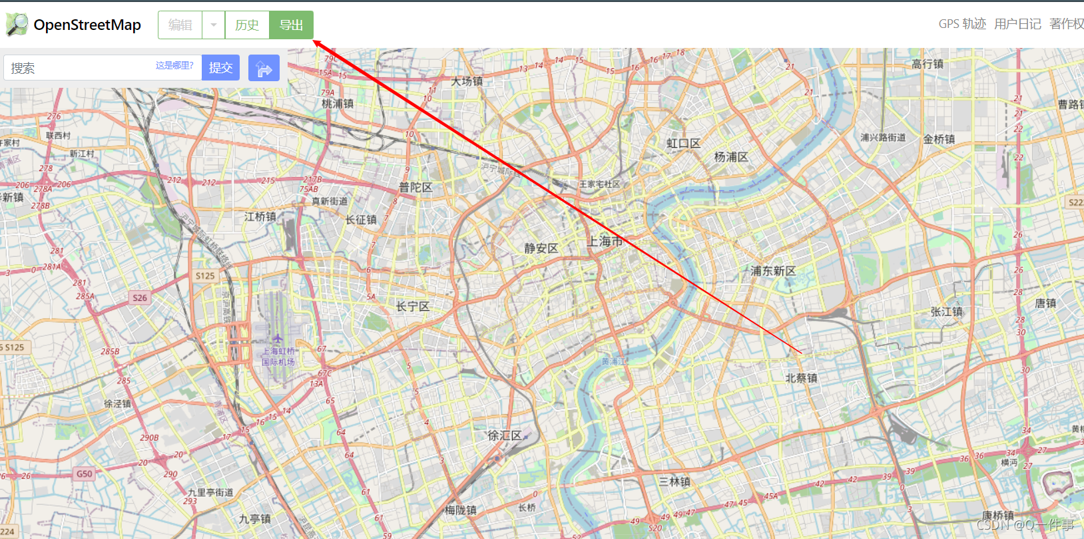This screenshot has width=1084, height=539.
Task: Click the 北蔡镇 town label
Action: [x=801, y=378]
